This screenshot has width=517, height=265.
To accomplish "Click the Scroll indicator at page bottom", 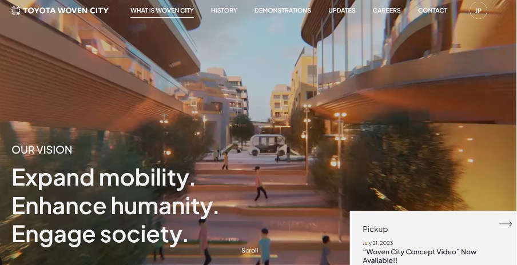I will pyautogui.click(x=249, y=251).
